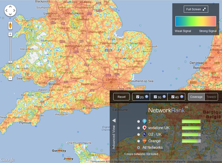
Task: Click the London city label
Action: (x=111, y=80)
